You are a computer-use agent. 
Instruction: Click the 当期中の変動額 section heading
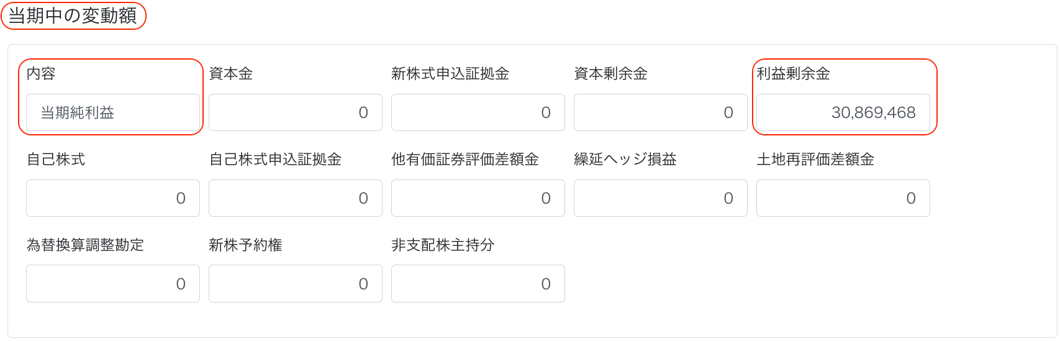coord(73,16)
